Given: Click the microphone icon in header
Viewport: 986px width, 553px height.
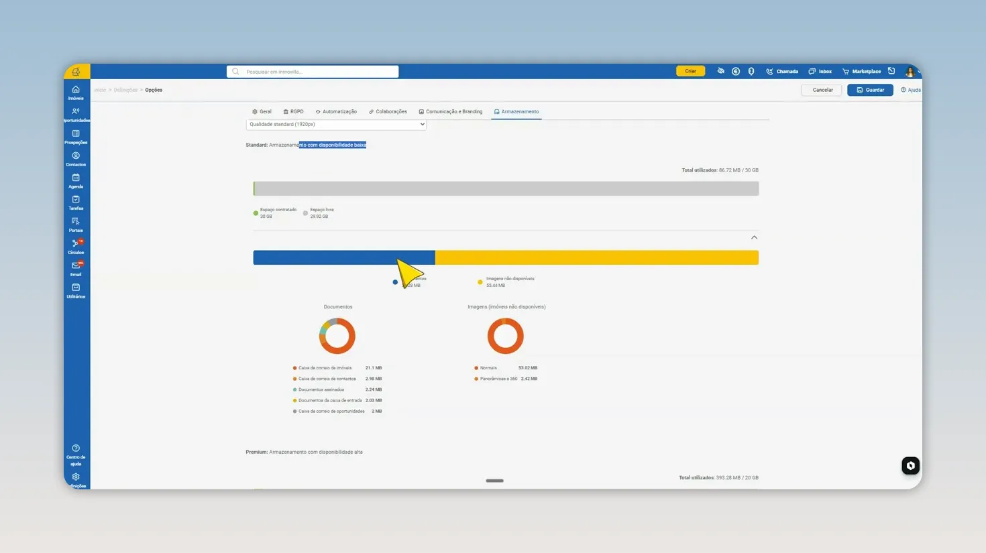Looking at the screenshot, I should pos(751,71).
